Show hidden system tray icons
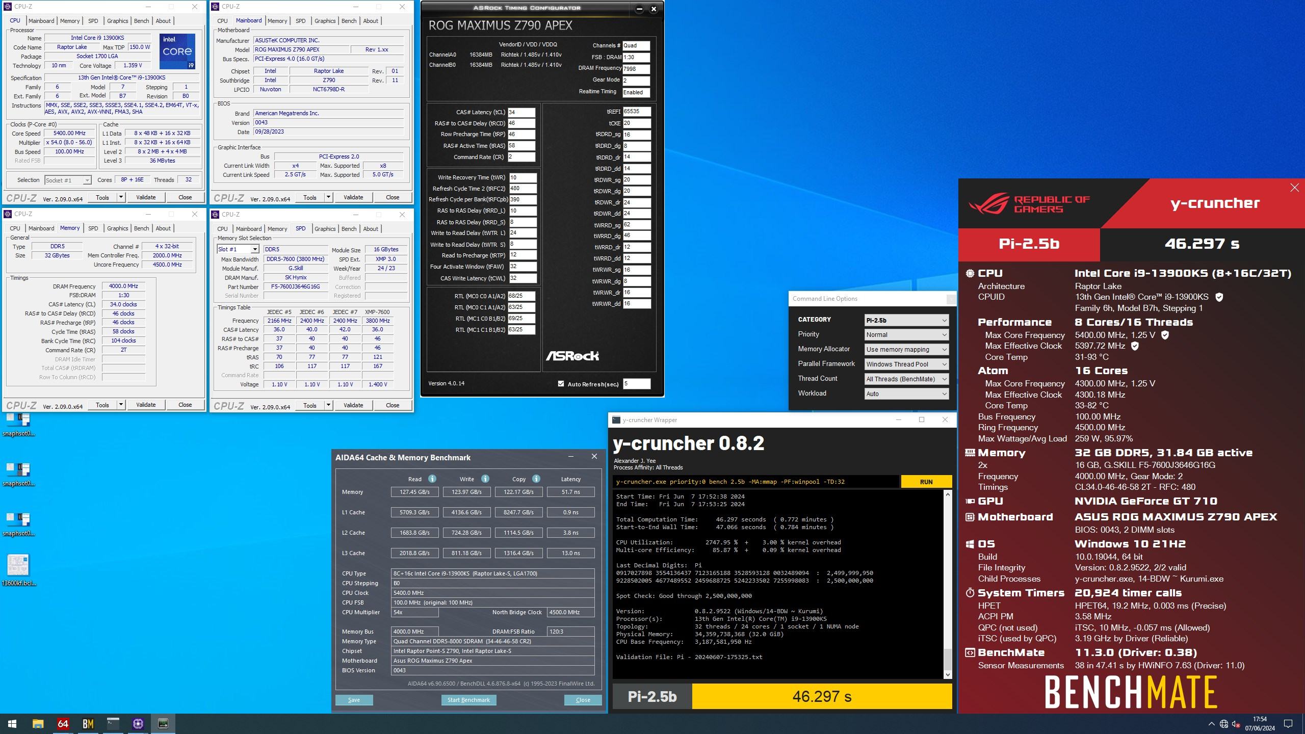This screenshot has width=1305, height=734. tap(1211, 724)
